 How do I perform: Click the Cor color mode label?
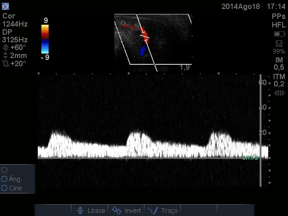[x=9, y=16]
